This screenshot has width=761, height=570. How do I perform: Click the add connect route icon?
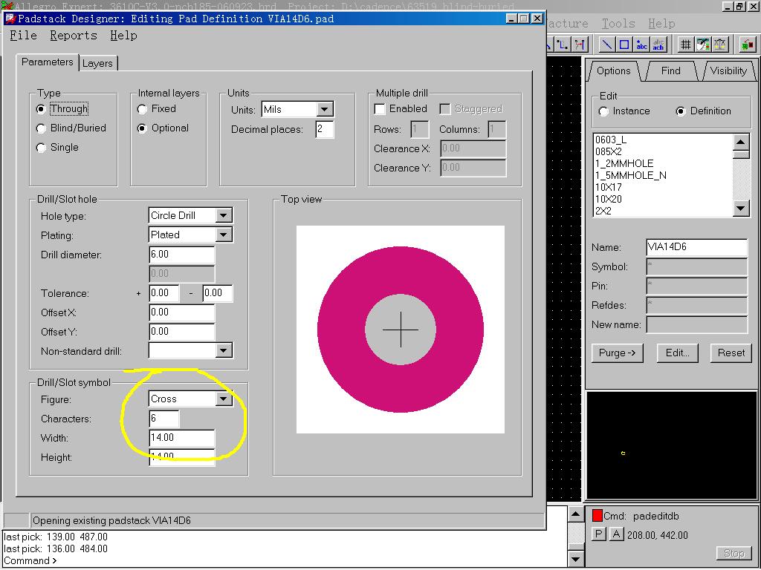[x=563, y=45]
